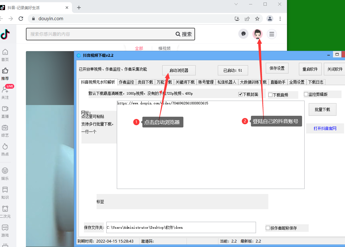Open the 打开抖音官网 link
Screen dimensions: 345x247
click(325, 128)
